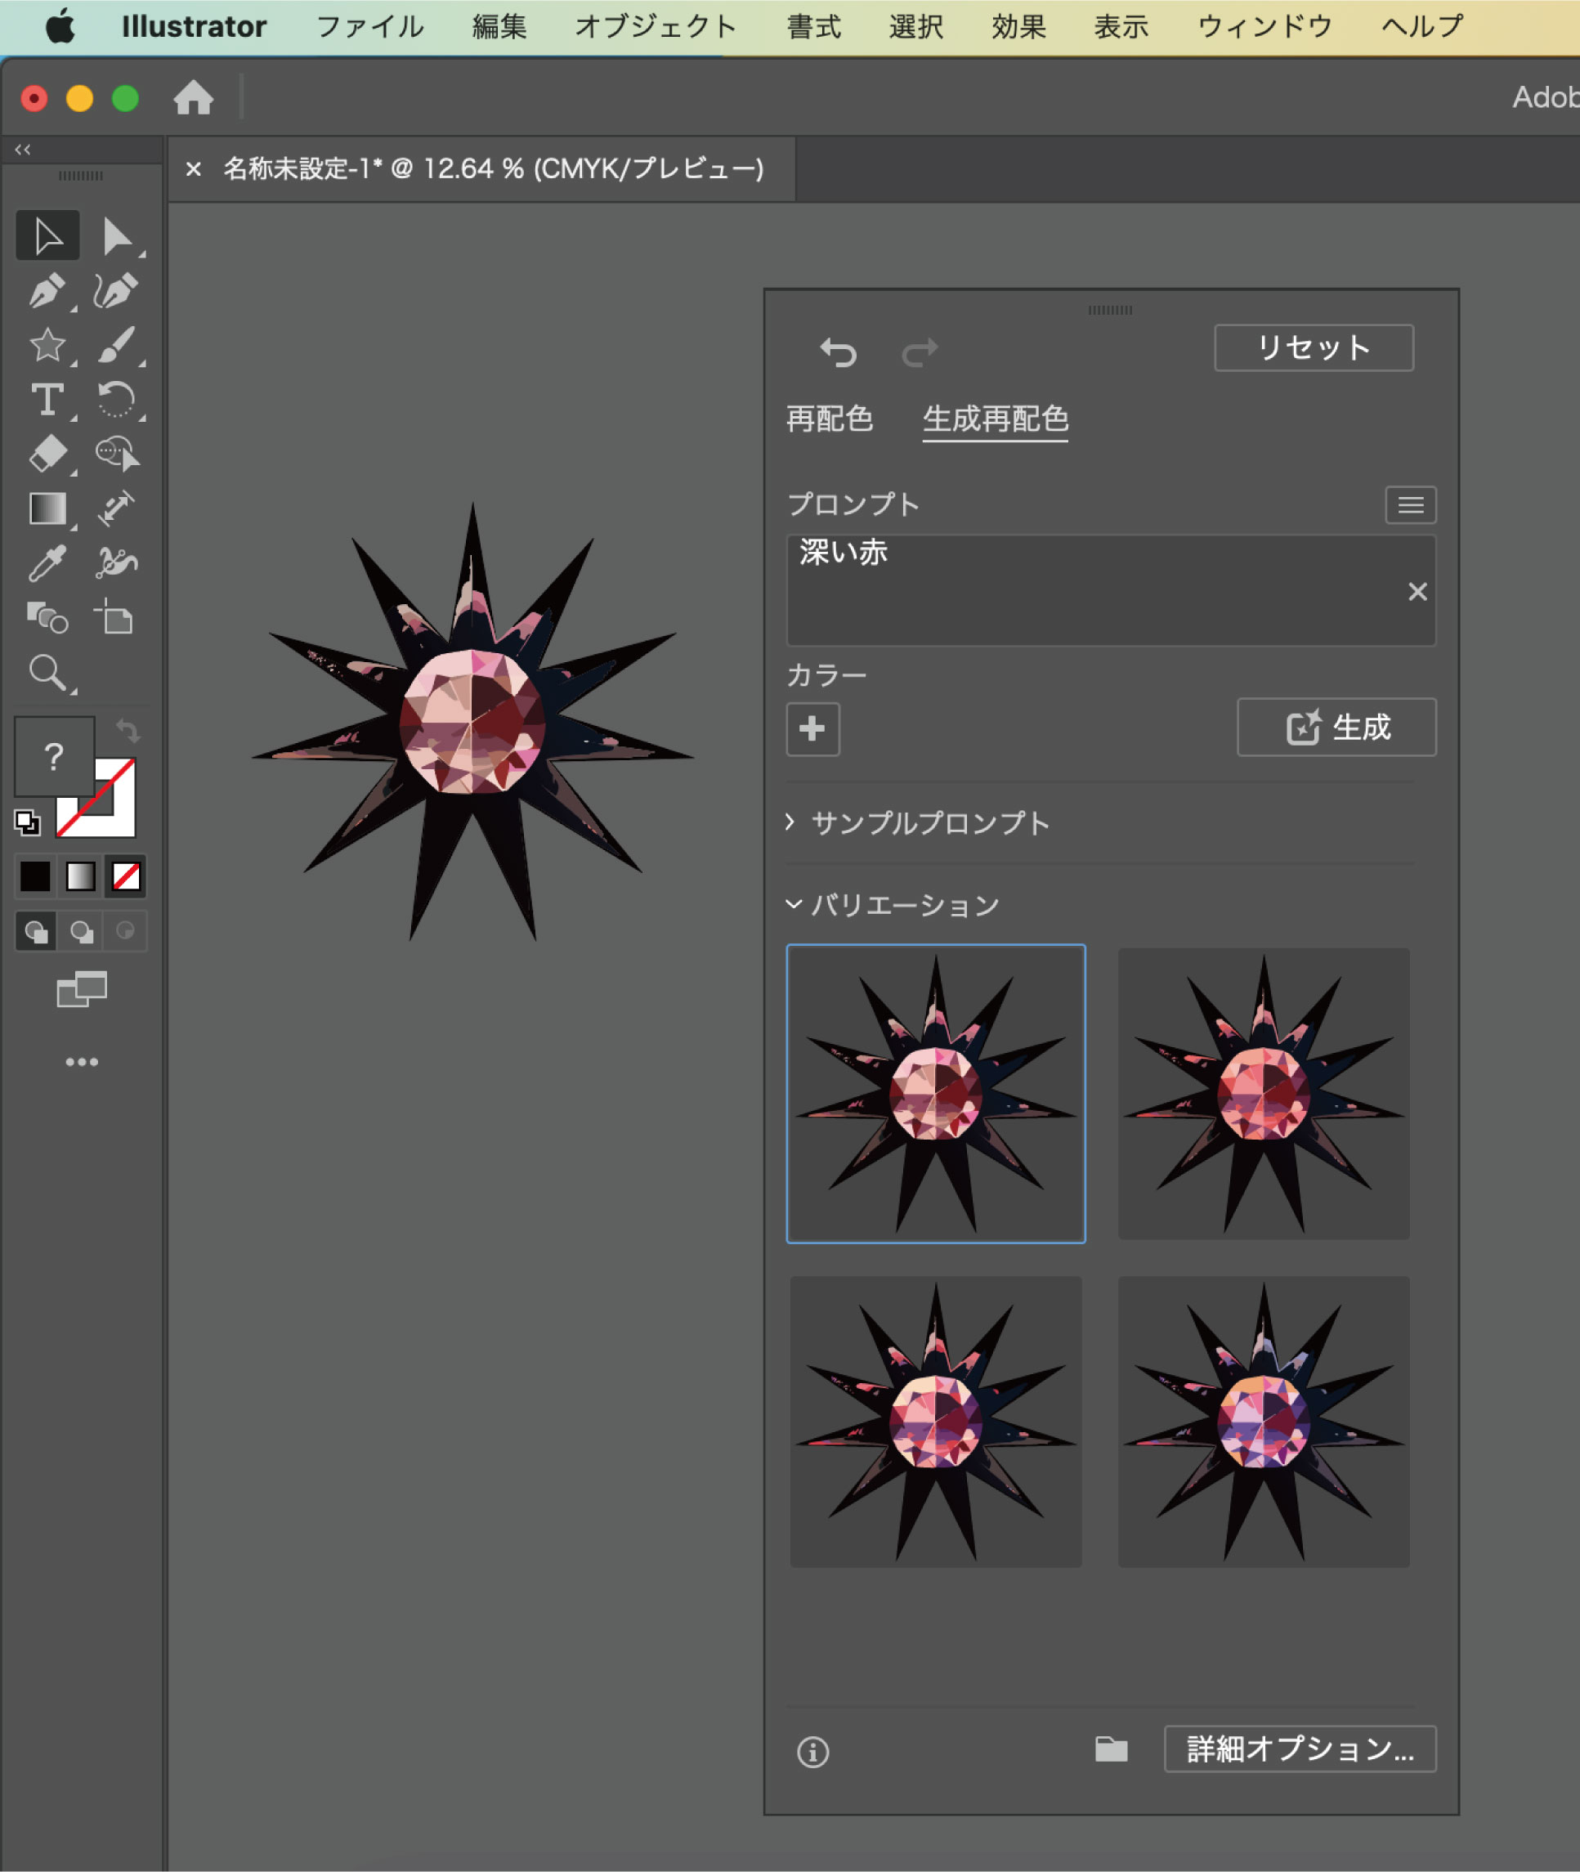Enable Draw Behind mode
The height and width of the screenshot is (1872, 1580).
(82, 932)
